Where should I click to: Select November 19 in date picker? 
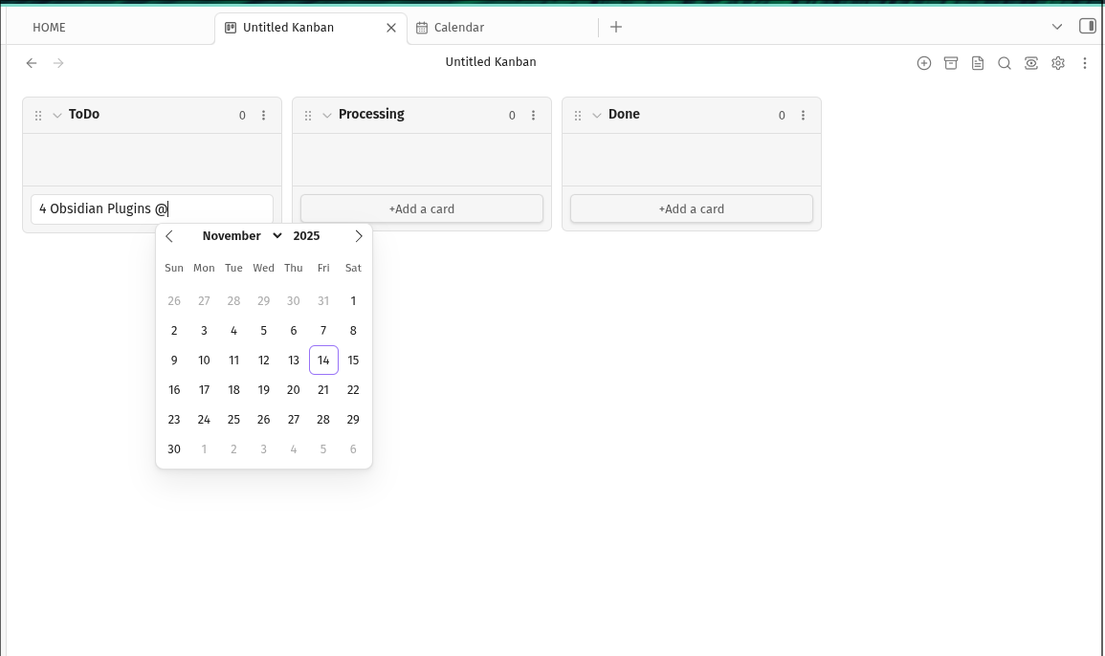click(263, 389)
